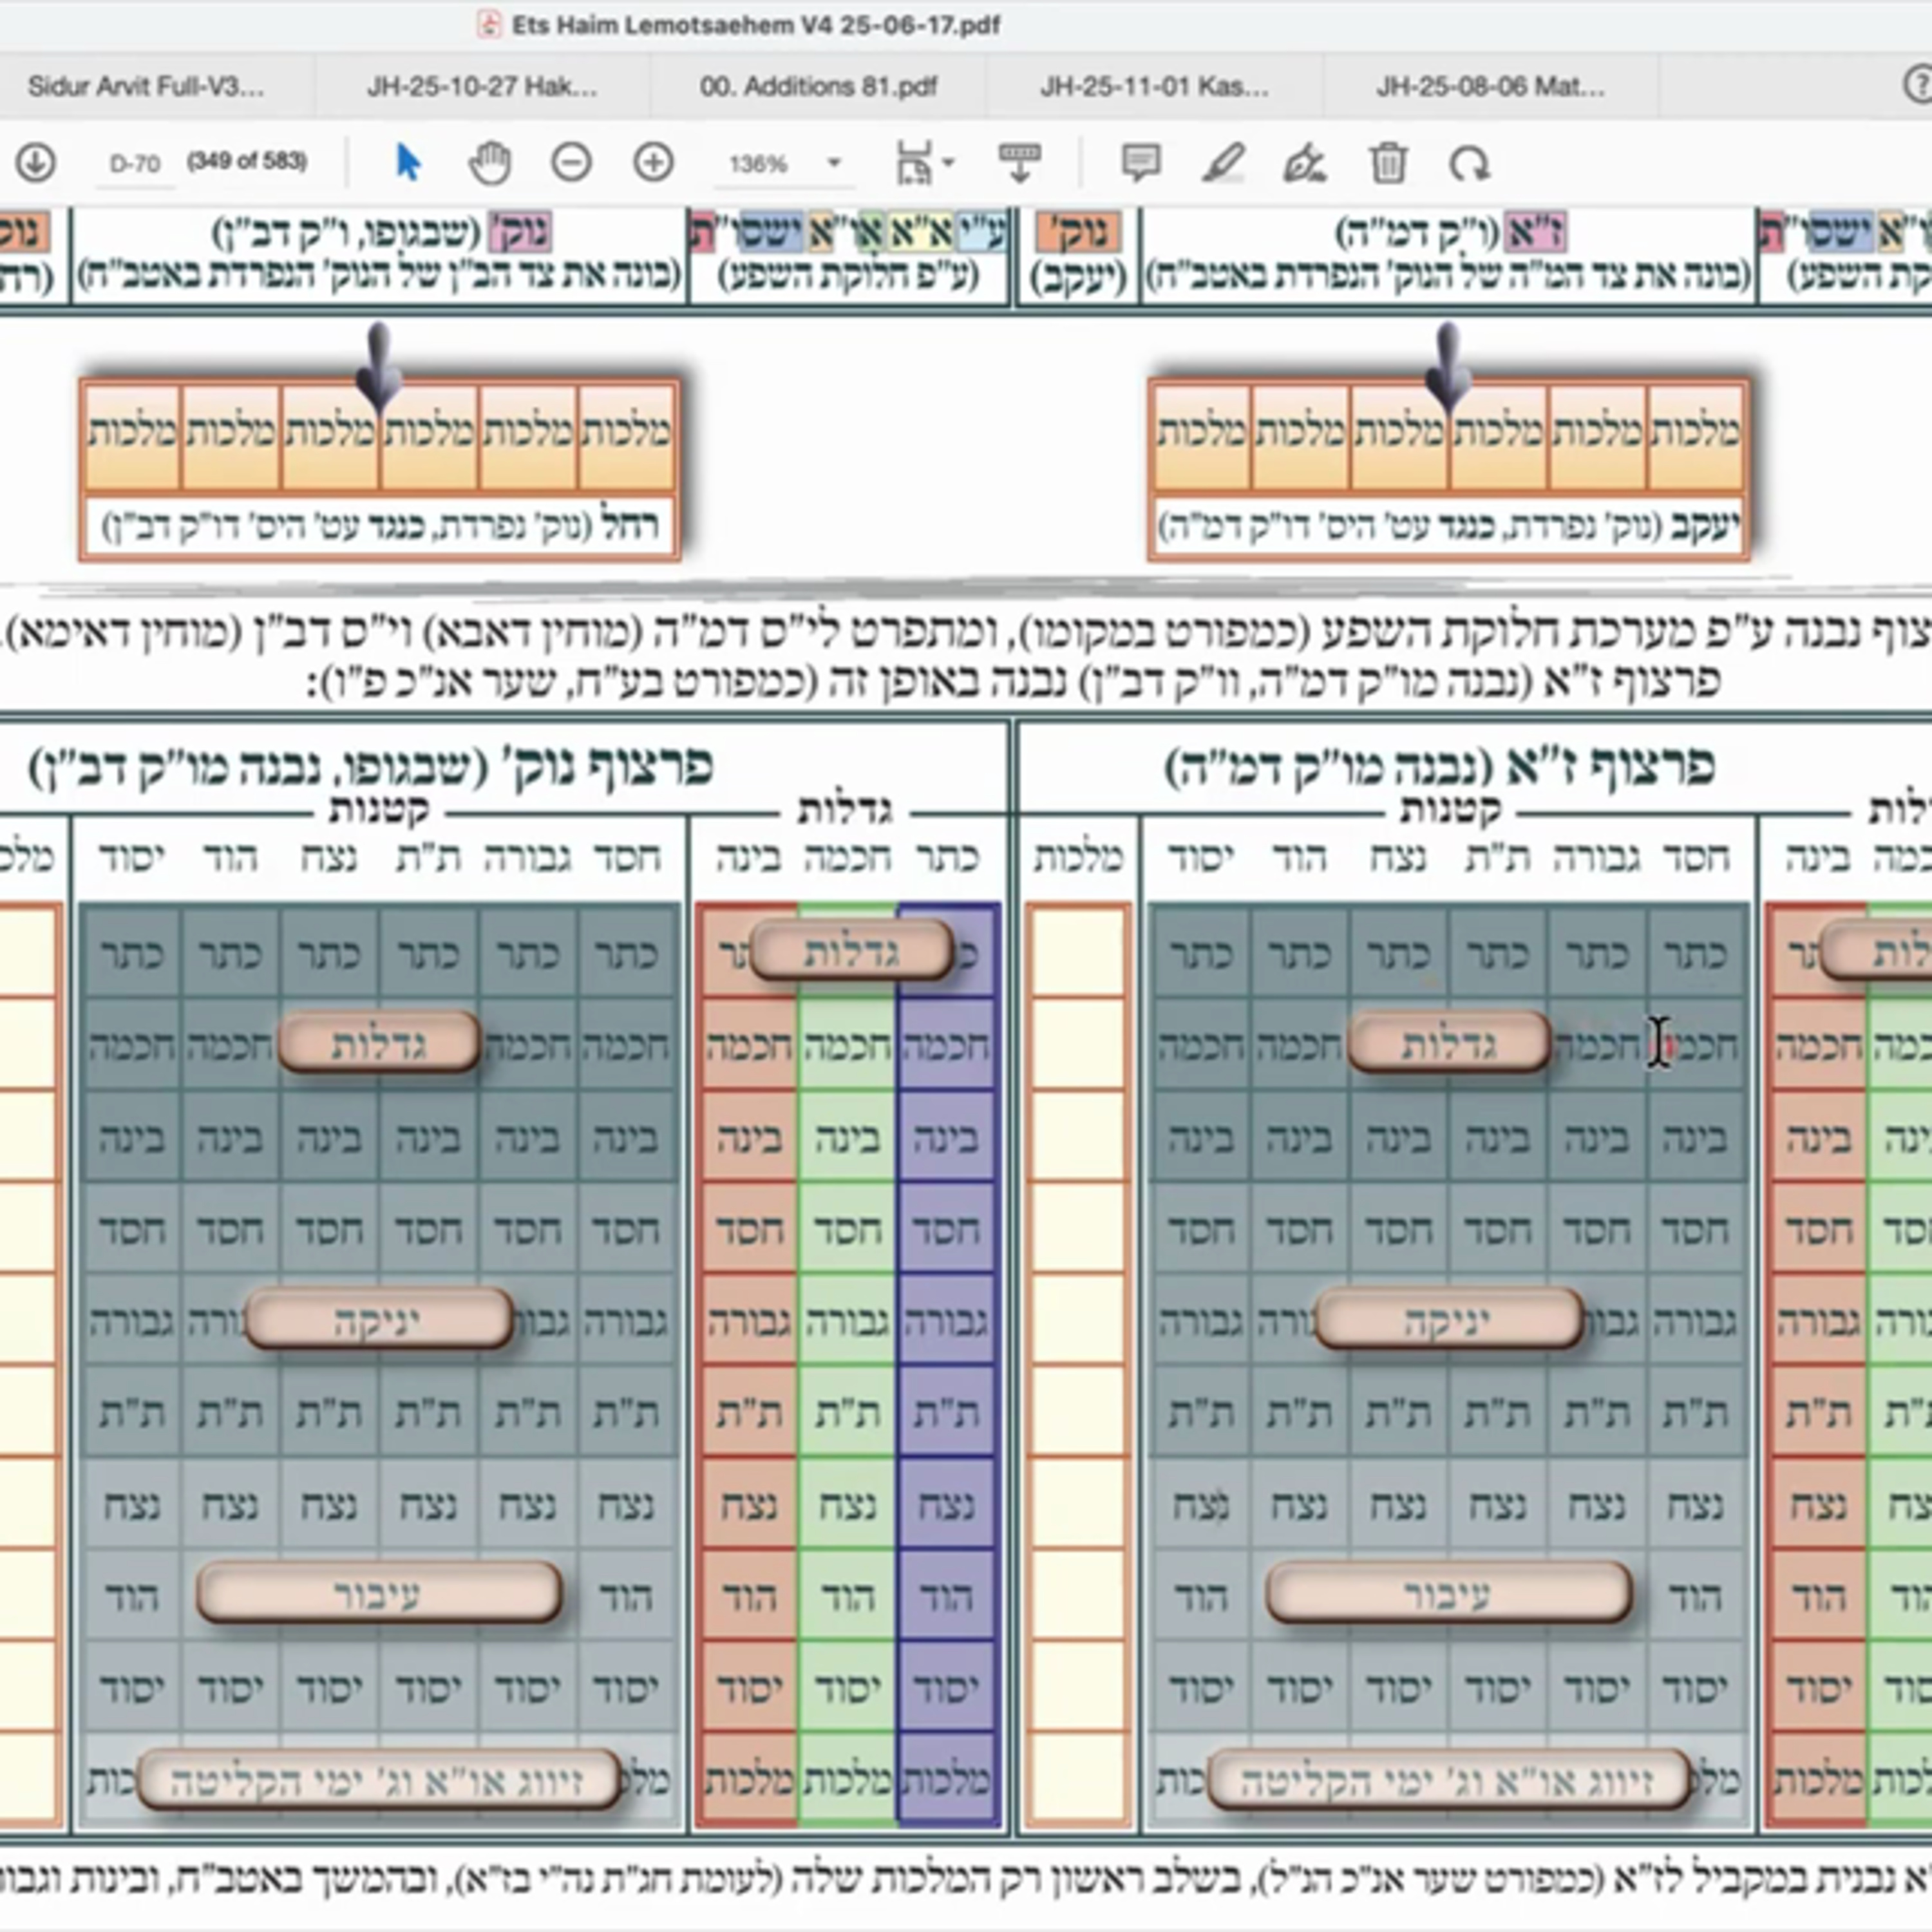The width and height of the screenshot is (1932, 1932).
Task: Select the highlighter pen tool
Action: coord(1224,162)
